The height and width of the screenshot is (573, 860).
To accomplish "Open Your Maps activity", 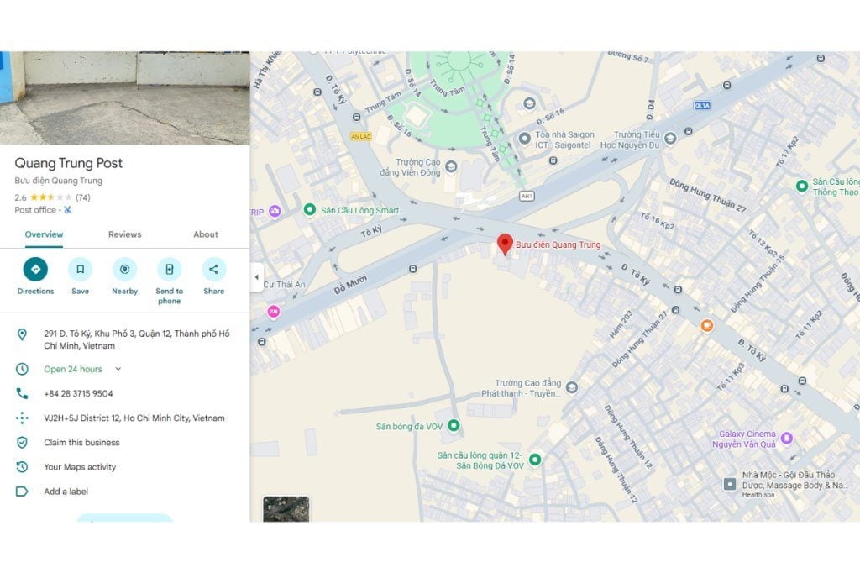I will [80, 467].
